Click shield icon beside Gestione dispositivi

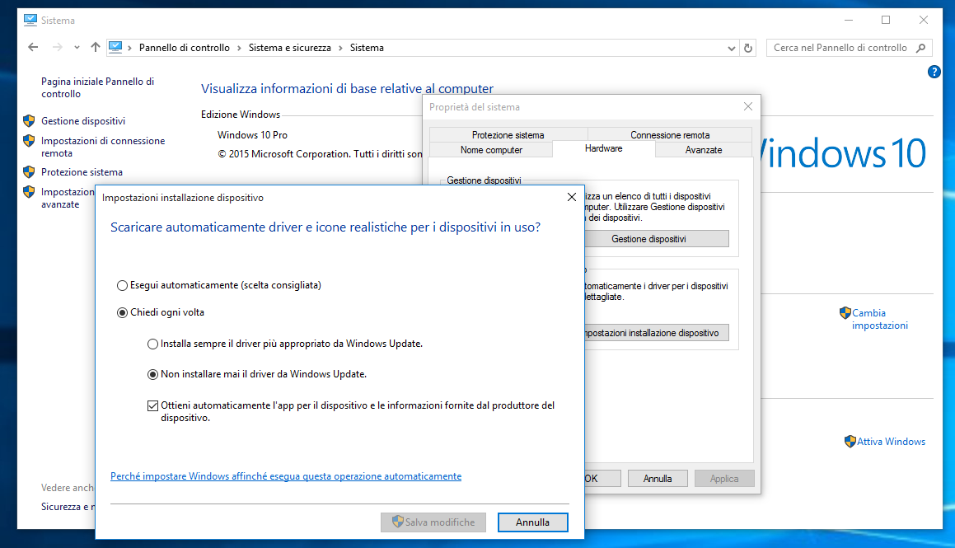[x=29, y=120]
